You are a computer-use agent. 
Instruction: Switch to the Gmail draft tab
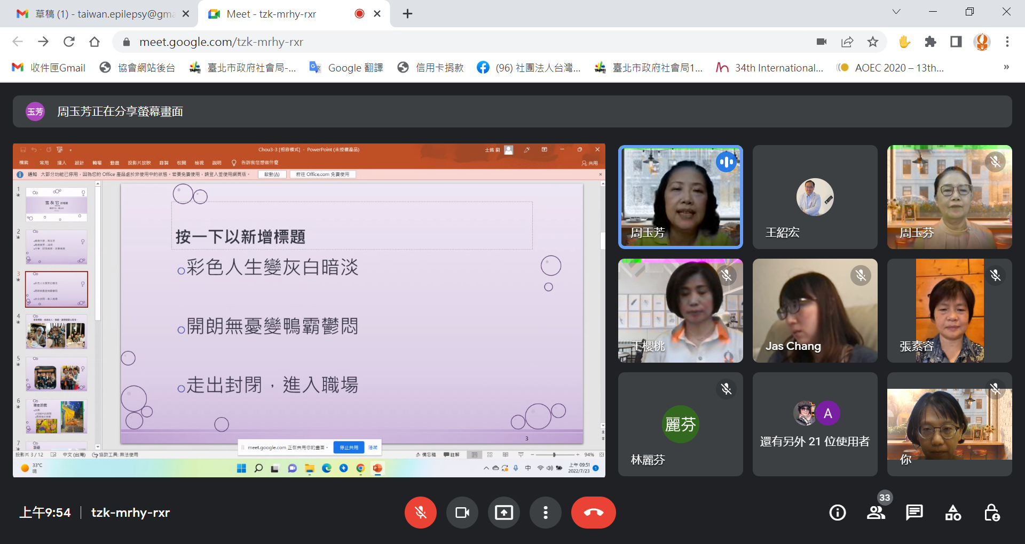tap(101, 14)
